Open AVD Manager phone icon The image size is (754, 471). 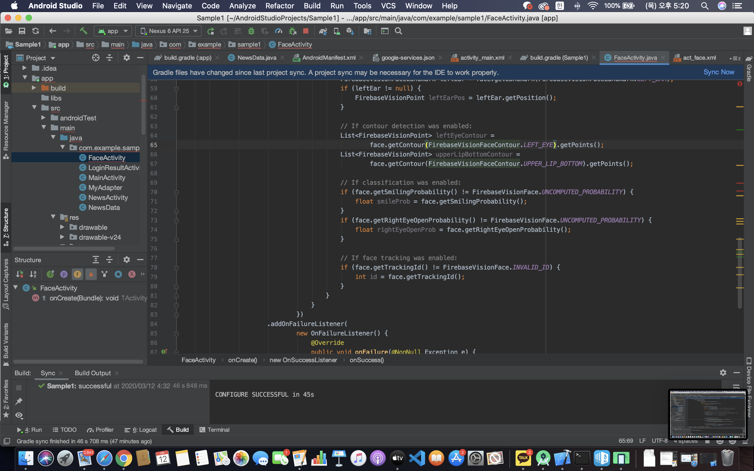pyautogui.click(x=336, y=31)
